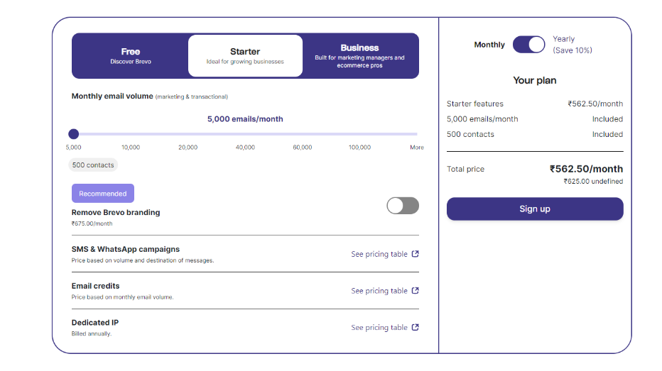Open Dedicated IP See pricing table link
The image size is (662, 371).
point(384,328)
